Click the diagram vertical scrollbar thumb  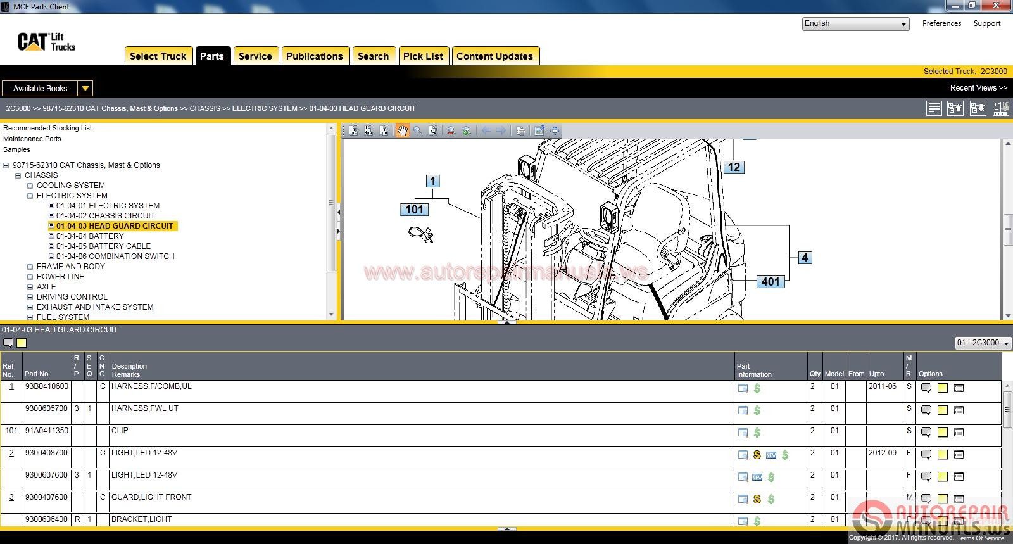pos(1008,231)
